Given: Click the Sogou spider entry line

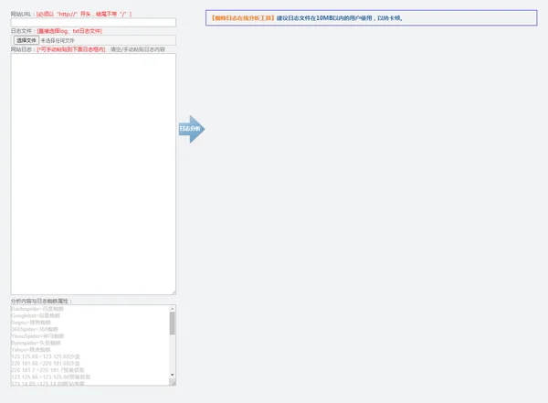Looking at the screenshot, I should pyautogui.click(x=34, y=322).
